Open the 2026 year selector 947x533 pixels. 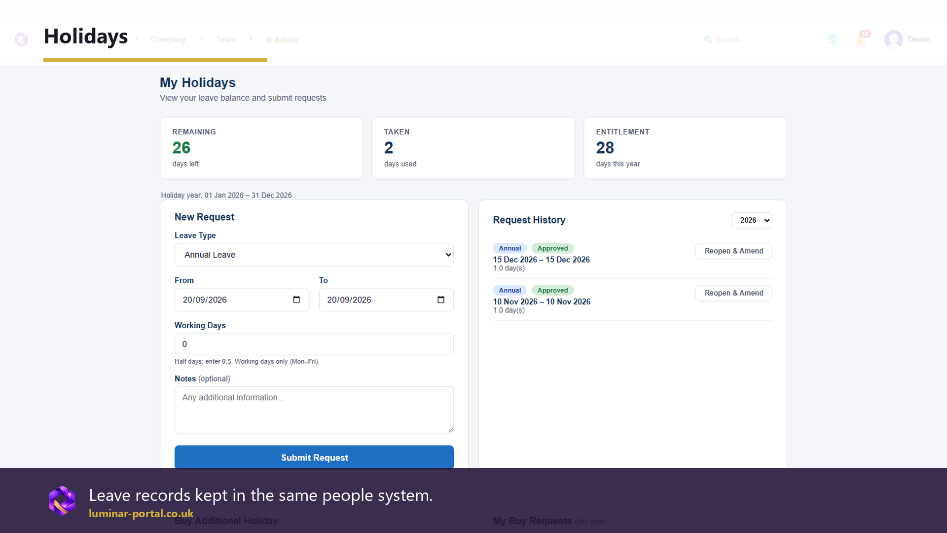pyautogui.click(x=752, y=220)
